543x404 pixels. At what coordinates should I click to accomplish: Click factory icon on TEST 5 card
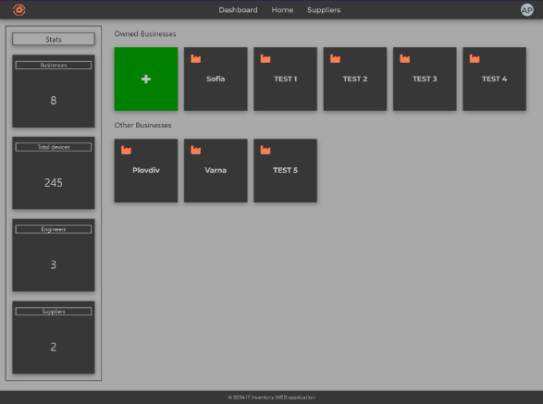coord(265,150)
